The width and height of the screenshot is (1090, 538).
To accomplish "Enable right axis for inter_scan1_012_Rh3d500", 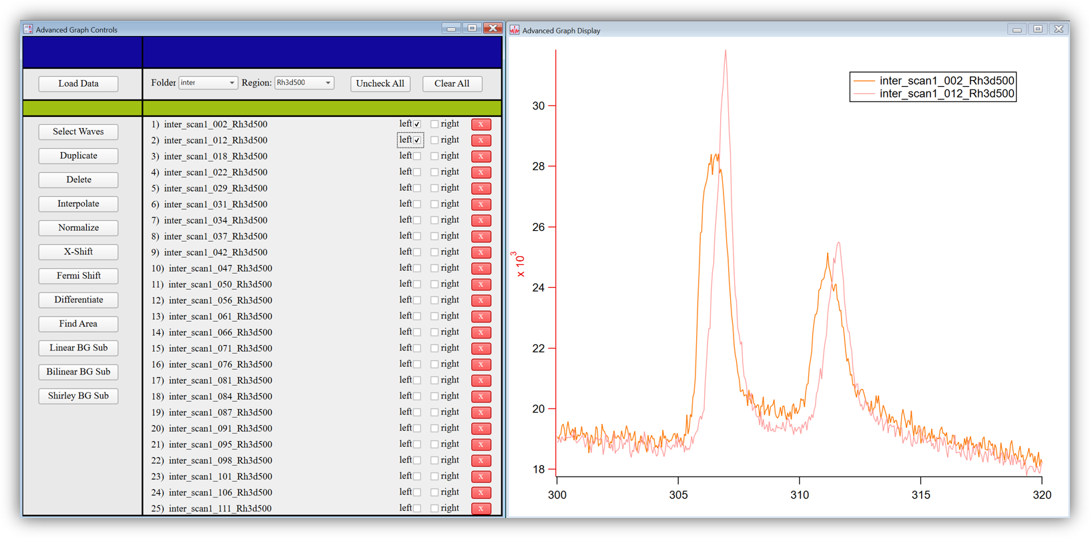I will (x=435, y=140).
